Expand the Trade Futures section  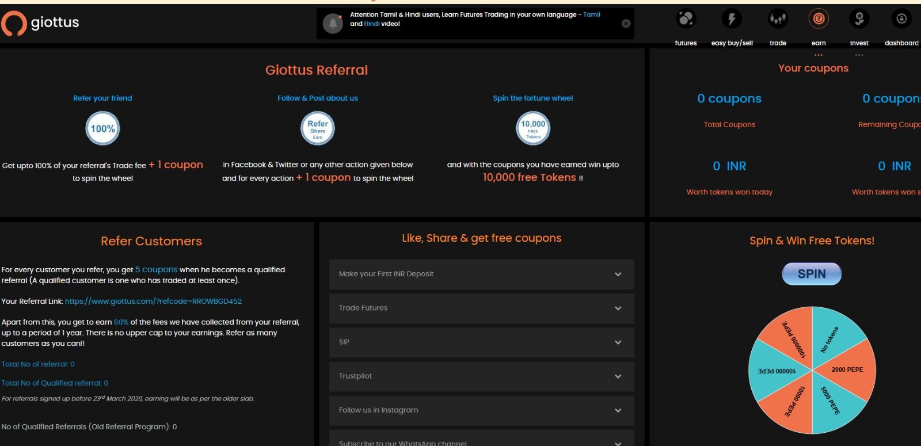[481, 308]
